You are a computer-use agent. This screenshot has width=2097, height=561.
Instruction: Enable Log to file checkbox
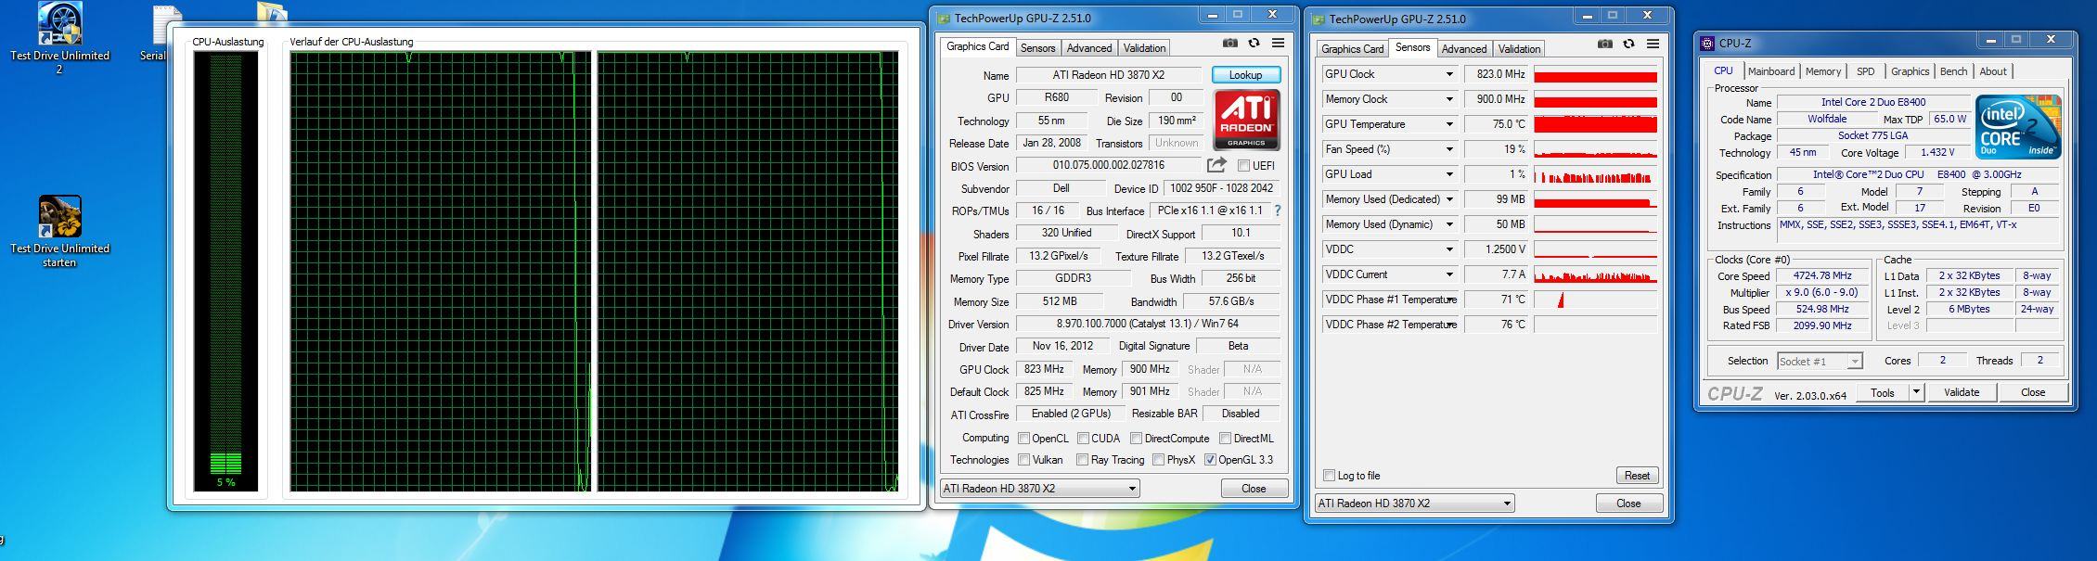(x=1329, y=476)
